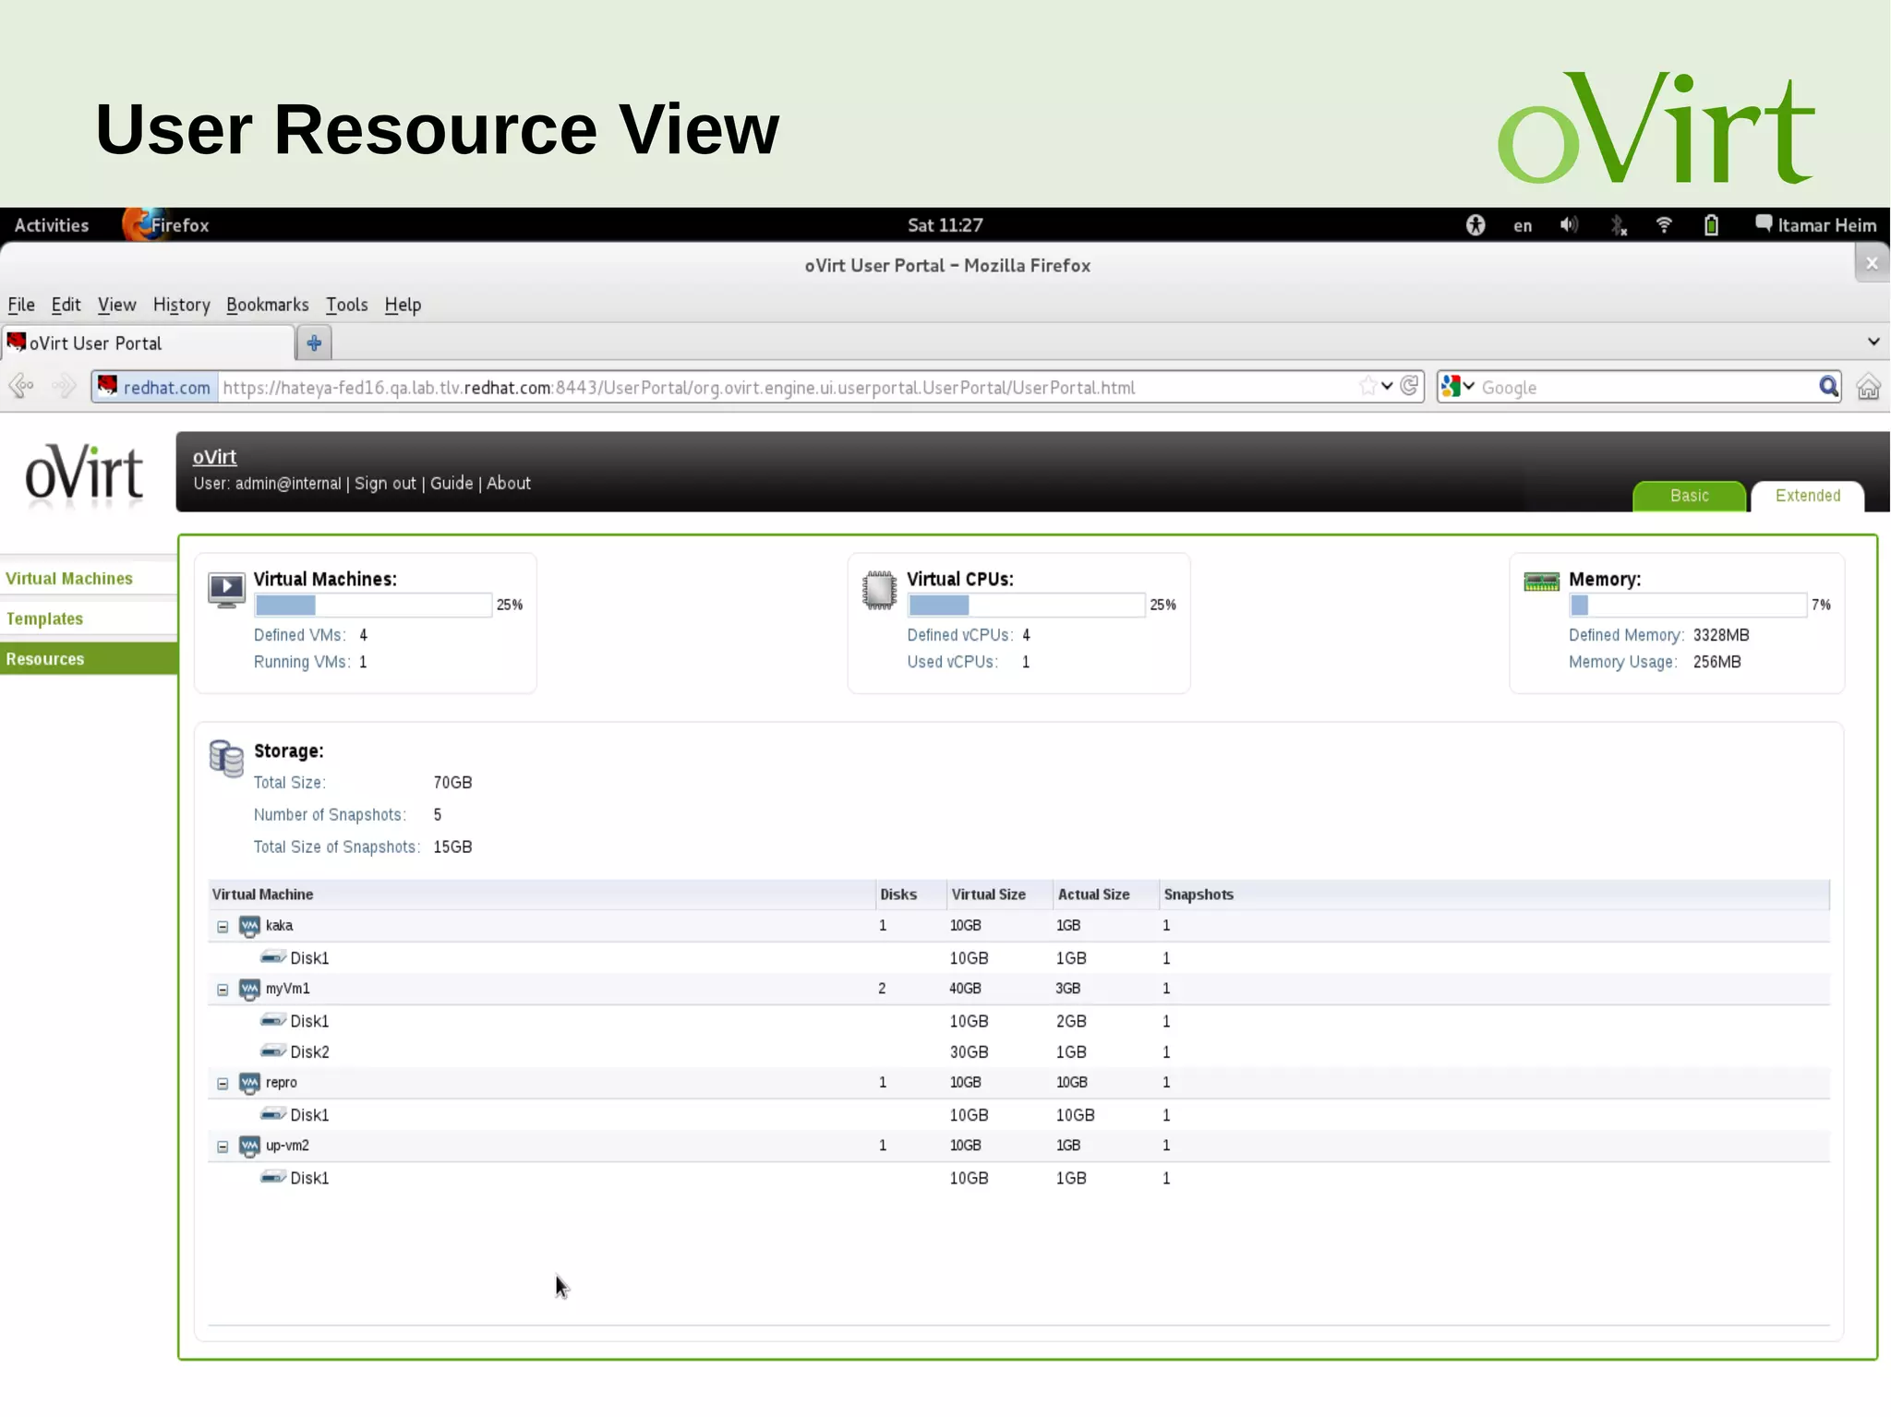Click the Storage database icon

pyautogui.click(x=226, y=759)
